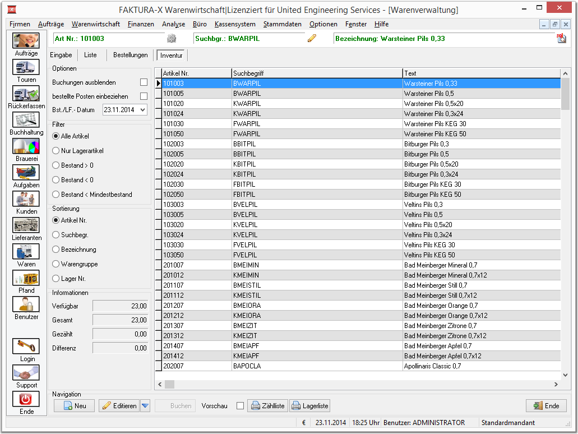Sort by Suchbegr. radio option
This screenshot has width=578, height=434.
pyautogui.click(x=56, y=234)
